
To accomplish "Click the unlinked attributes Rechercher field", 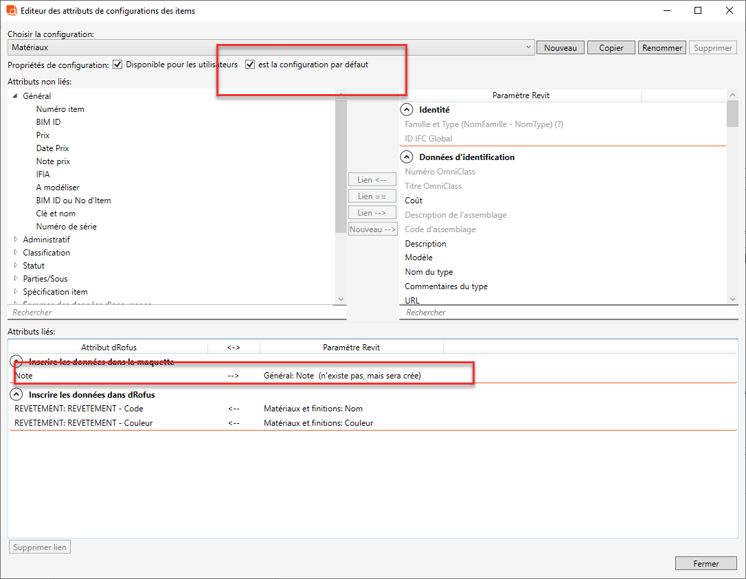I will (172, 313).
